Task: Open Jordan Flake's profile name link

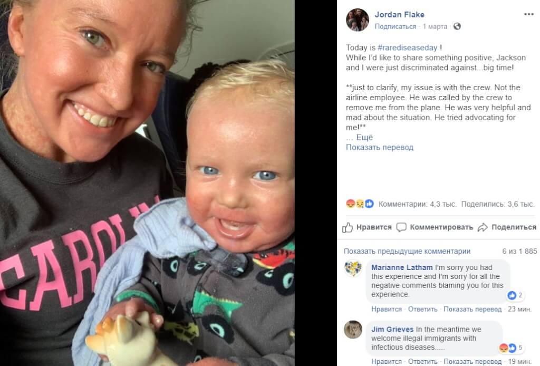Action: coord(400,14)
